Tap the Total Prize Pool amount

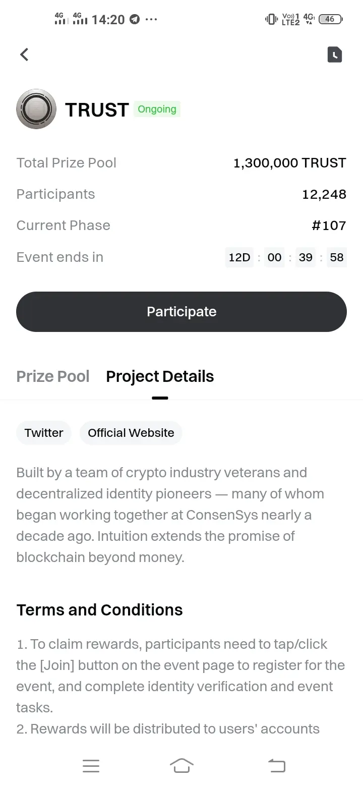point(289,163)
